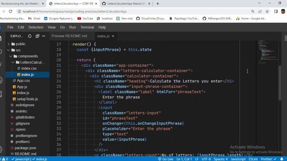Click Prettier status bar item
The image size is (287, 161).
[x=269, y=159]
